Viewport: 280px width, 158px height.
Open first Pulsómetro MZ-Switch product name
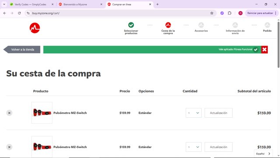tap(70, 113)
